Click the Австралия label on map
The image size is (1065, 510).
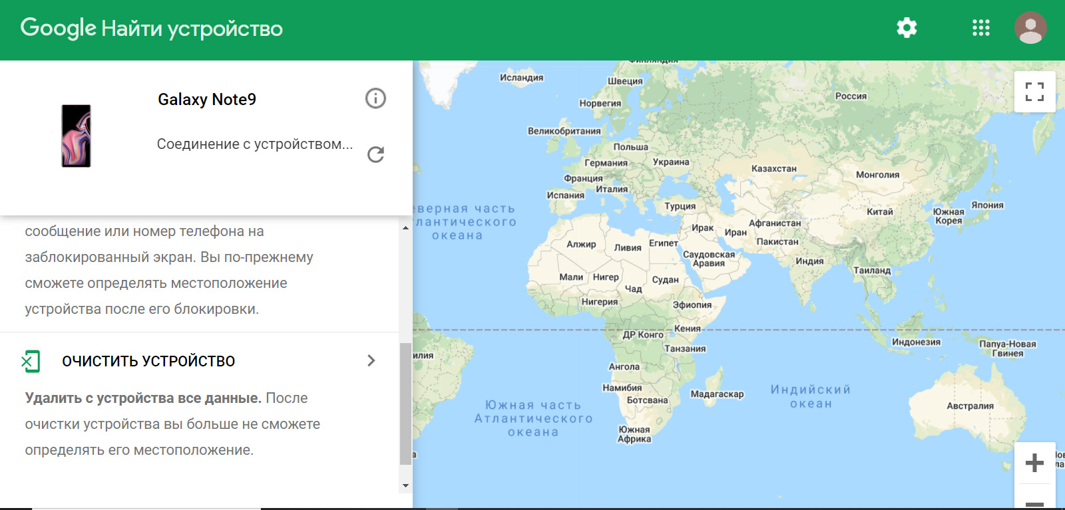(970, 406)
